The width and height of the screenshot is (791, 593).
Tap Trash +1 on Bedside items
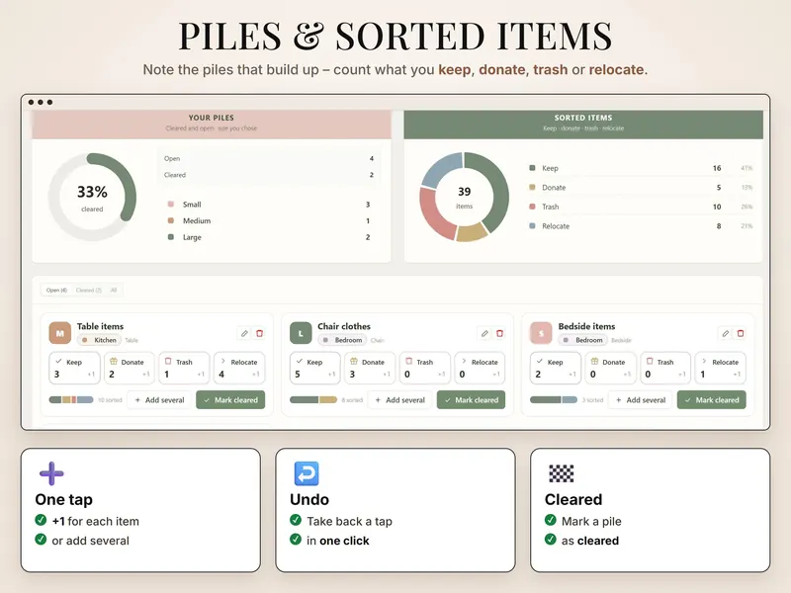tap(665, 368)
